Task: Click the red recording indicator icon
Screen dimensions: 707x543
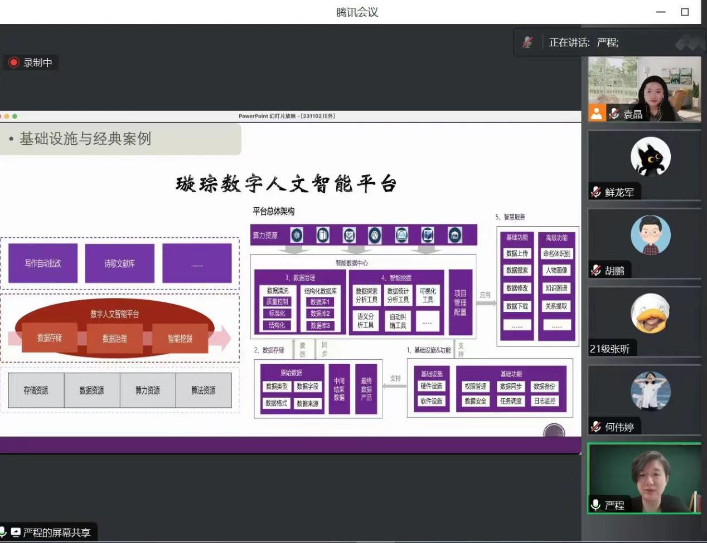Action: point(14,62)
